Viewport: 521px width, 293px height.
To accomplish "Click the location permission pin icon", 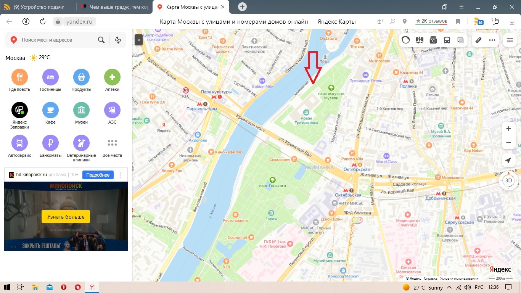I will click(405, 21).
